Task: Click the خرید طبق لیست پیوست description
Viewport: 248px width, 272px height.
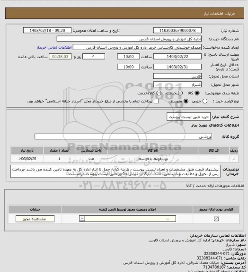Action: coord(188,117)
